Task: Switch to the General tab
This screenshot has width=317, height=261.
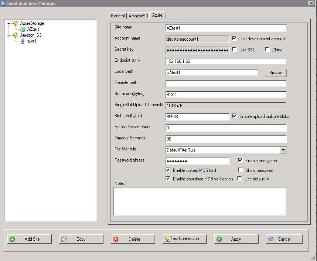Action: coord(117,16)
